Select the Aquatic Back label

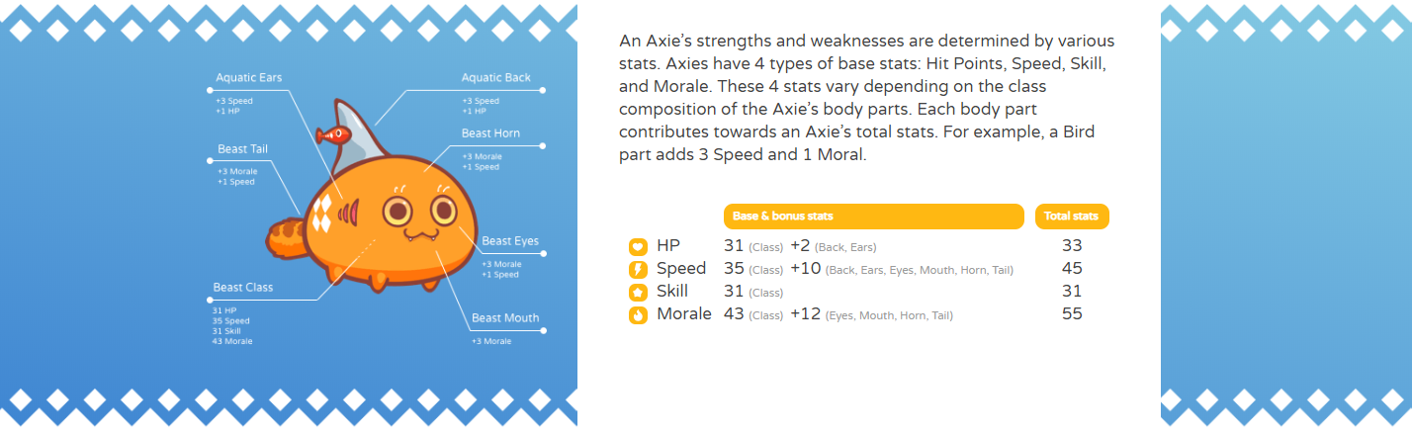pyautogui.click(x=496, y=77)
